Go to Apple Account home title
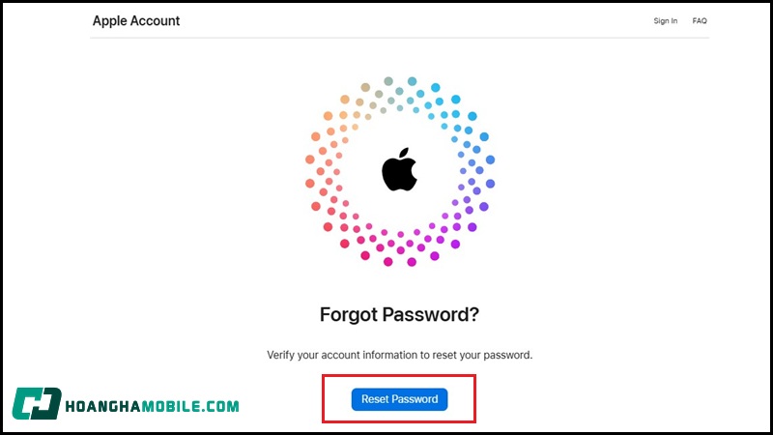Screen dimensions: 773x435 [x=136, y=21]
